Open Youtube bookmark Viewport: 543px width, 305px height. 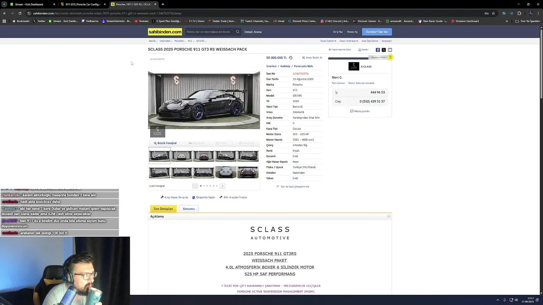(142, 21)
